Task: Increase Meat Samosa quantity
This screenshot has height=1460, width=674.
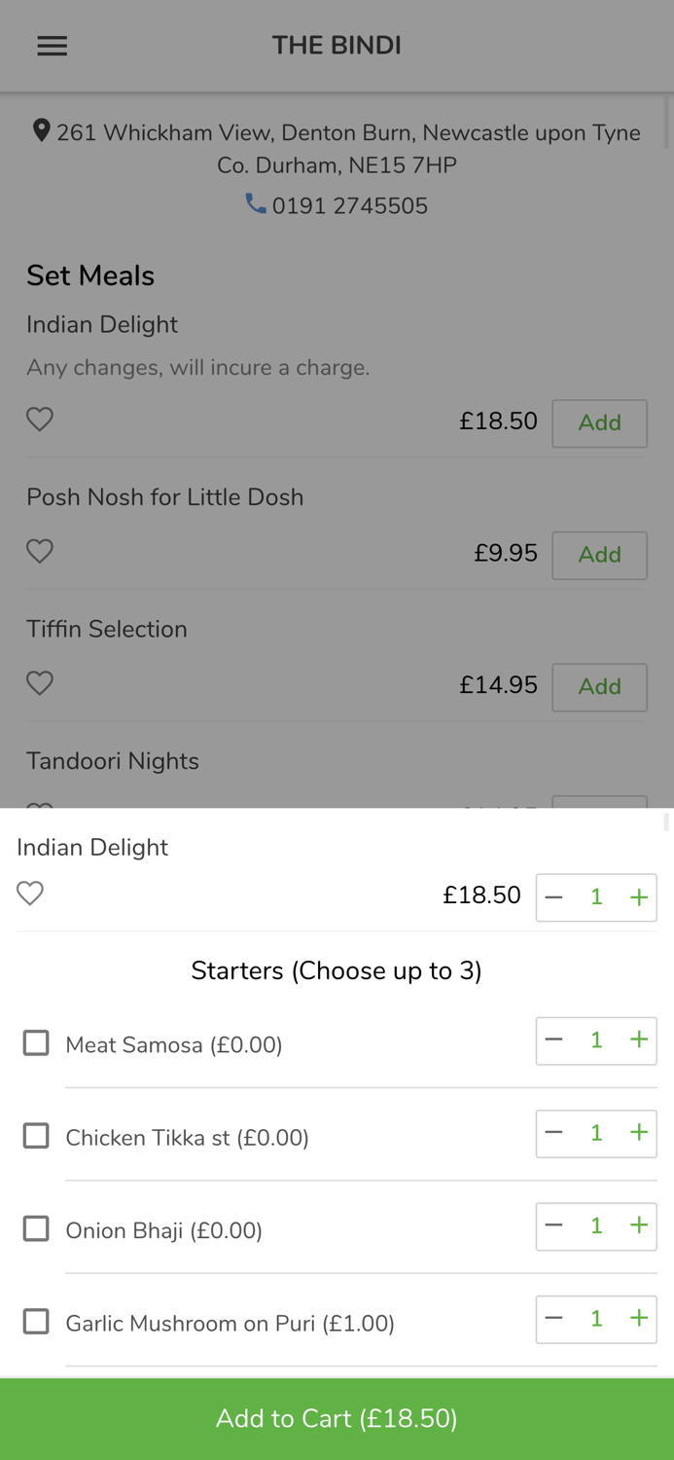Action: tap(638, 1040)
